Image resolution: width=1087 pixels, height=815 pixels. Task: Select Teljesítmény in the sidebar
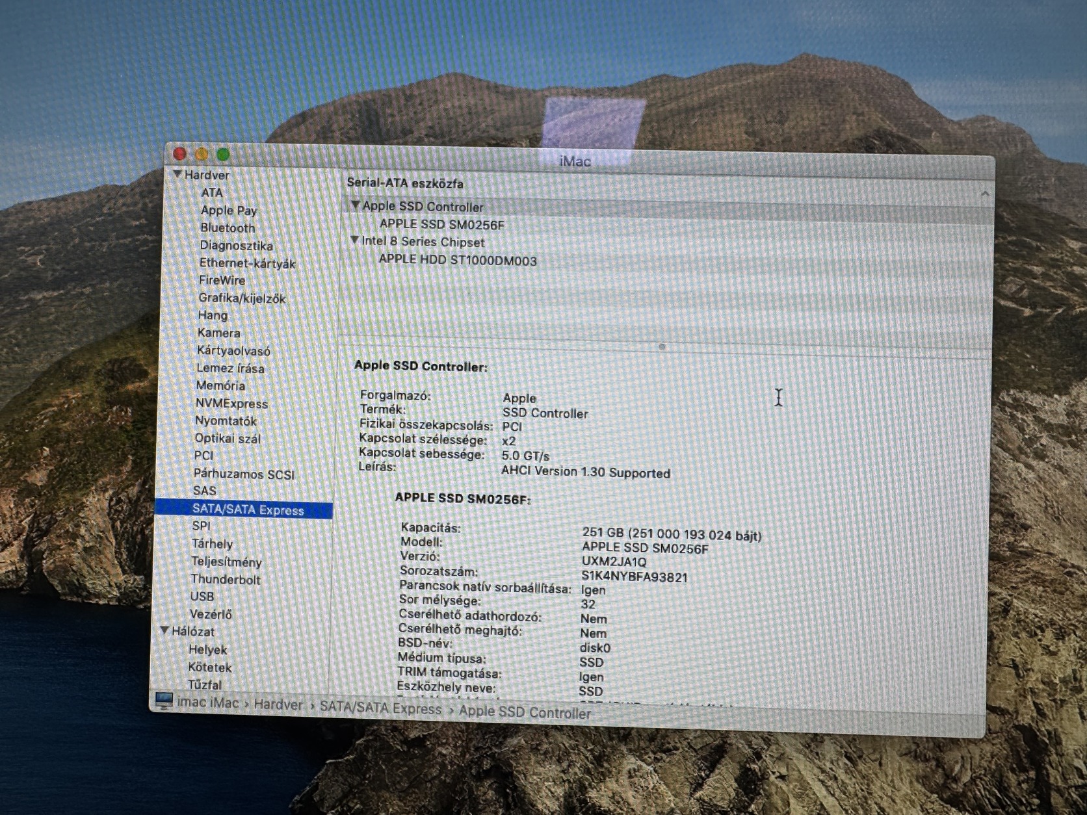pyautogui.click(x=226, y=562)
